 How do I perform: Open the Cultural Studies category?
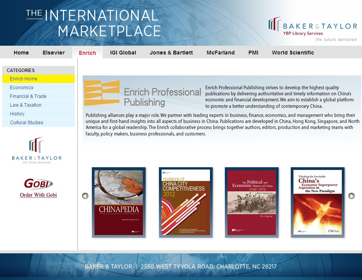click(x=38, y=123)
